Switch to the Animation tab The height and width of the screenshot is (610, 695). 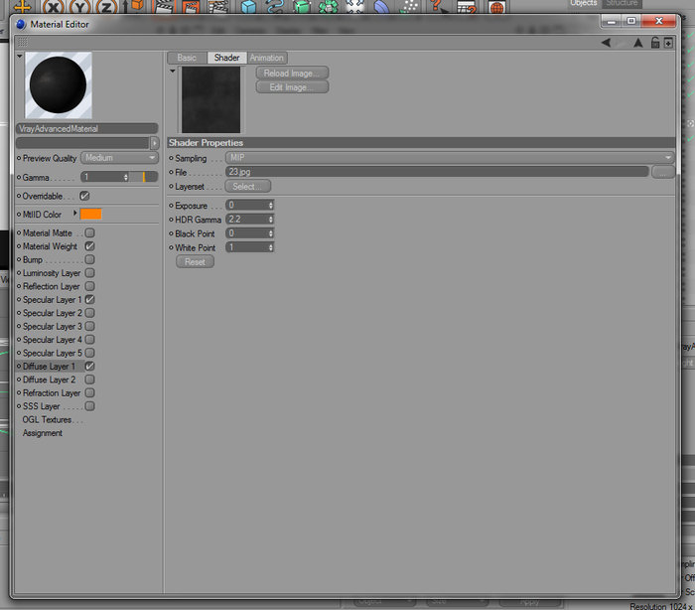click(x=266, y=58)
